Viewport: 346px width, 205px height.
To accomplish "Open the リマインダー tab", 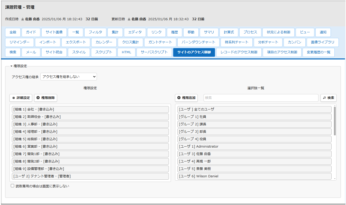I will 20,42.
